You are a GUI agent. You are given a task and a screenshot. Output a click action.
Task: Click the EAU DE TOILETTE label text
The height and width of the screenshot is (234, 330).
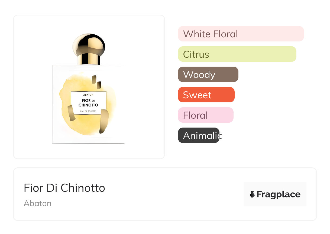tap(89, 112)
